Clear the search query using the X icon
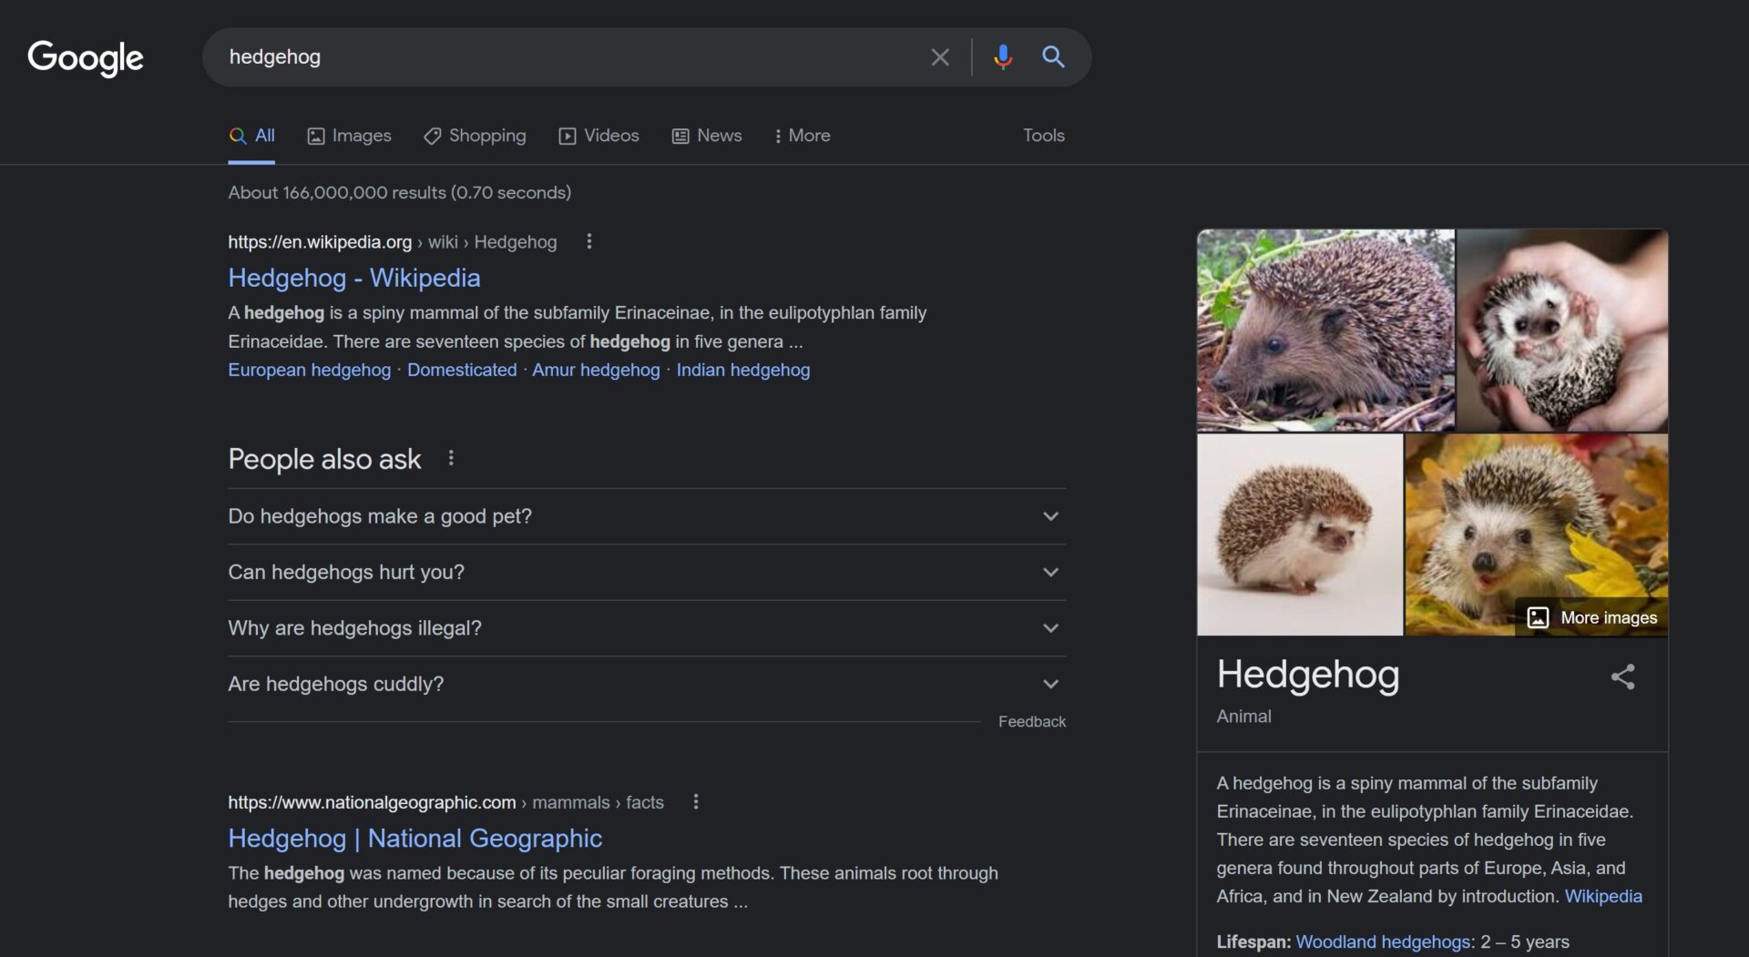 939,56
